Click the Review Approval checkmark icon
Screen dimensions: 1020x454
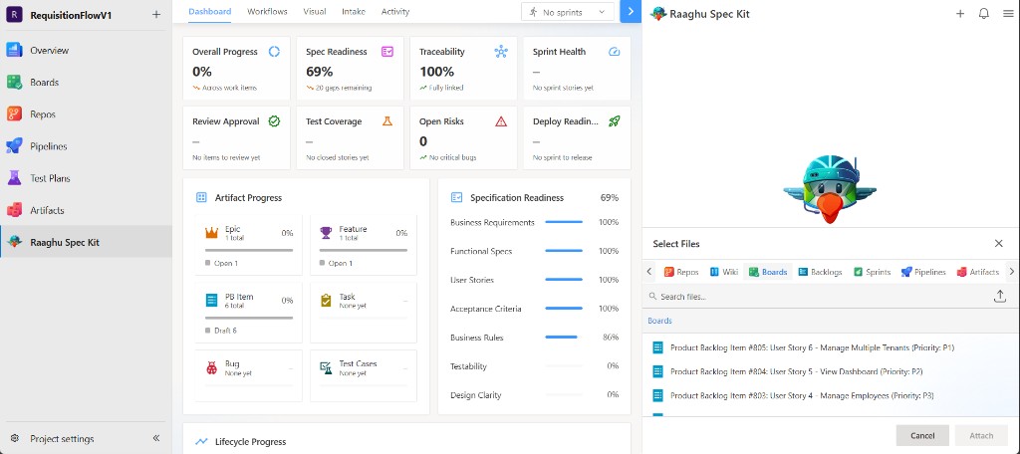(x=274, y=121)
